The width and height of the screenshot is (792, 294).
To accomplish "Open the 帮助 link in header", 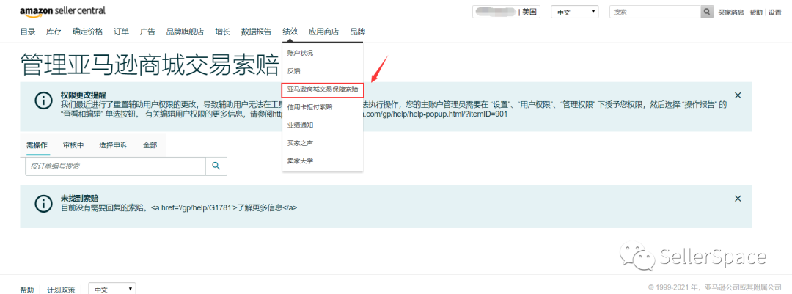I will click(756, 12).
